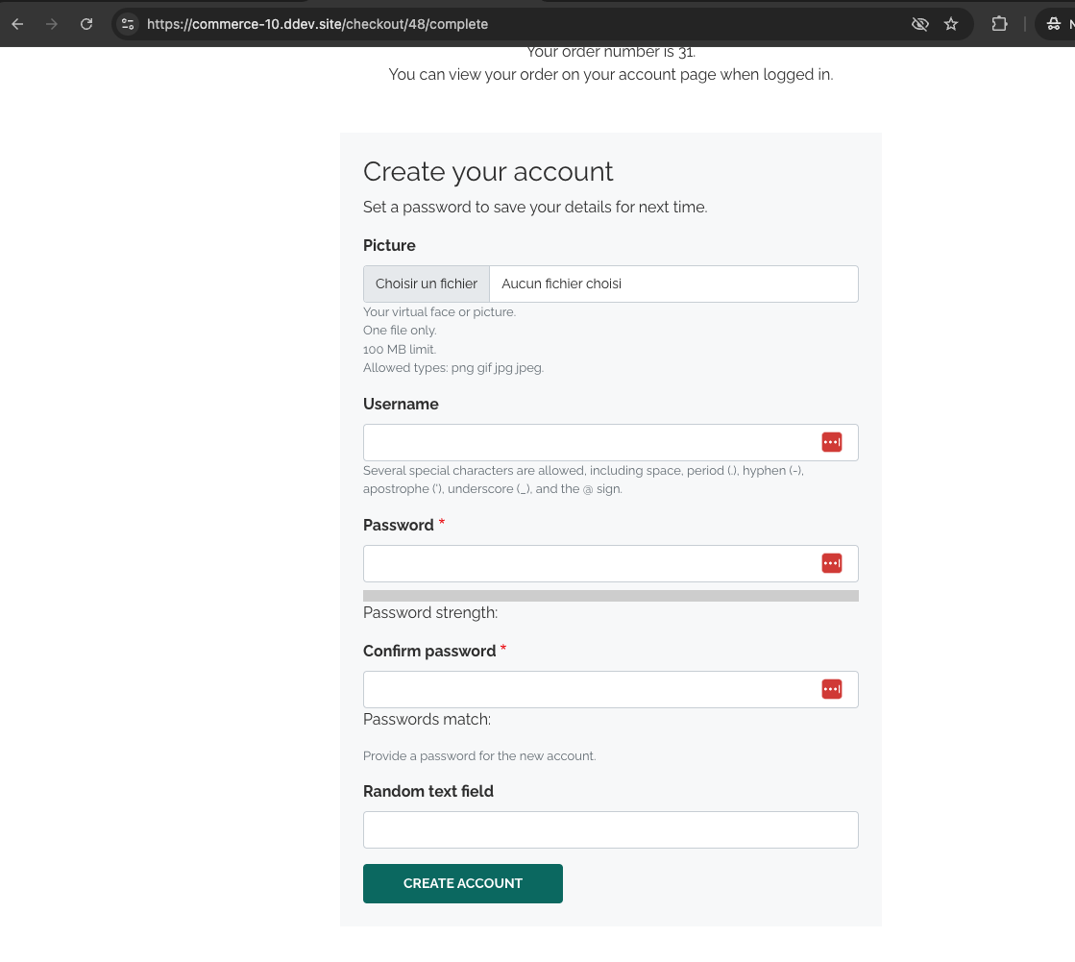Focus the Password input field
Viewport: 1075px width, 962px height.
(x=588, y=563)
